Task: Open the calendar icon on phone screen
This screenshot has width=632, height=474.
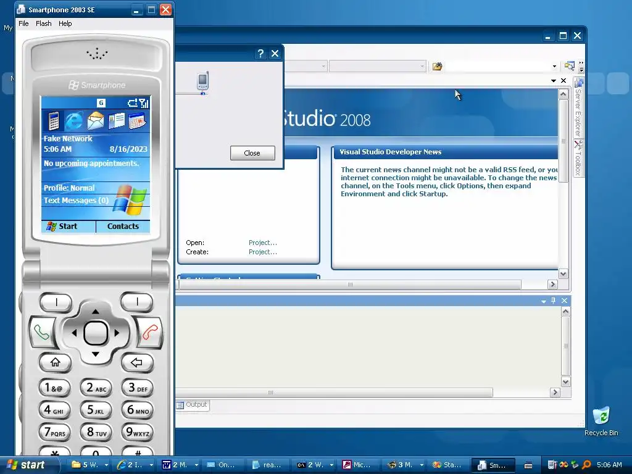Action: (138, 121)
